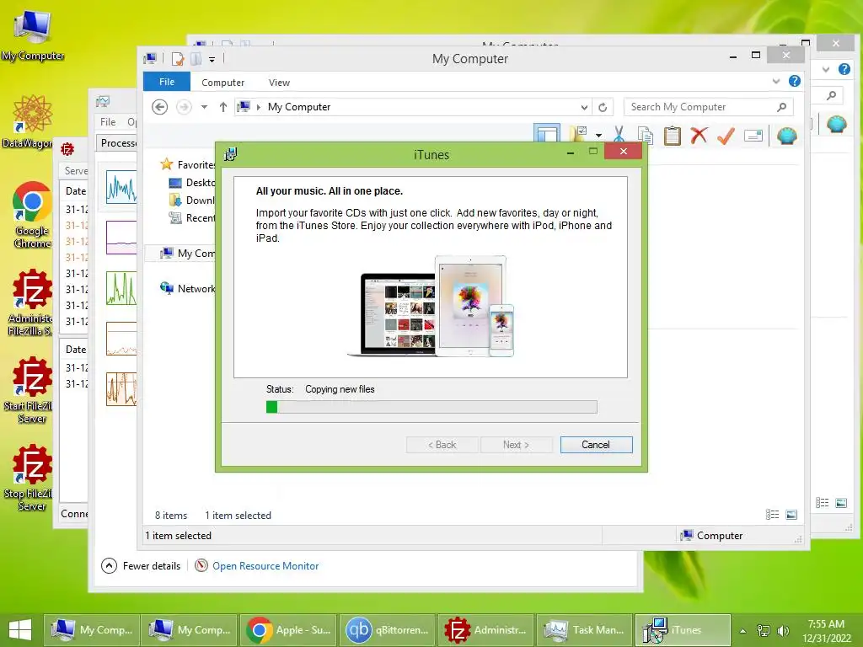Open the recent locations dropdown arrow
863x647 pixels.
pyautogui.click(x=204, y=107)
